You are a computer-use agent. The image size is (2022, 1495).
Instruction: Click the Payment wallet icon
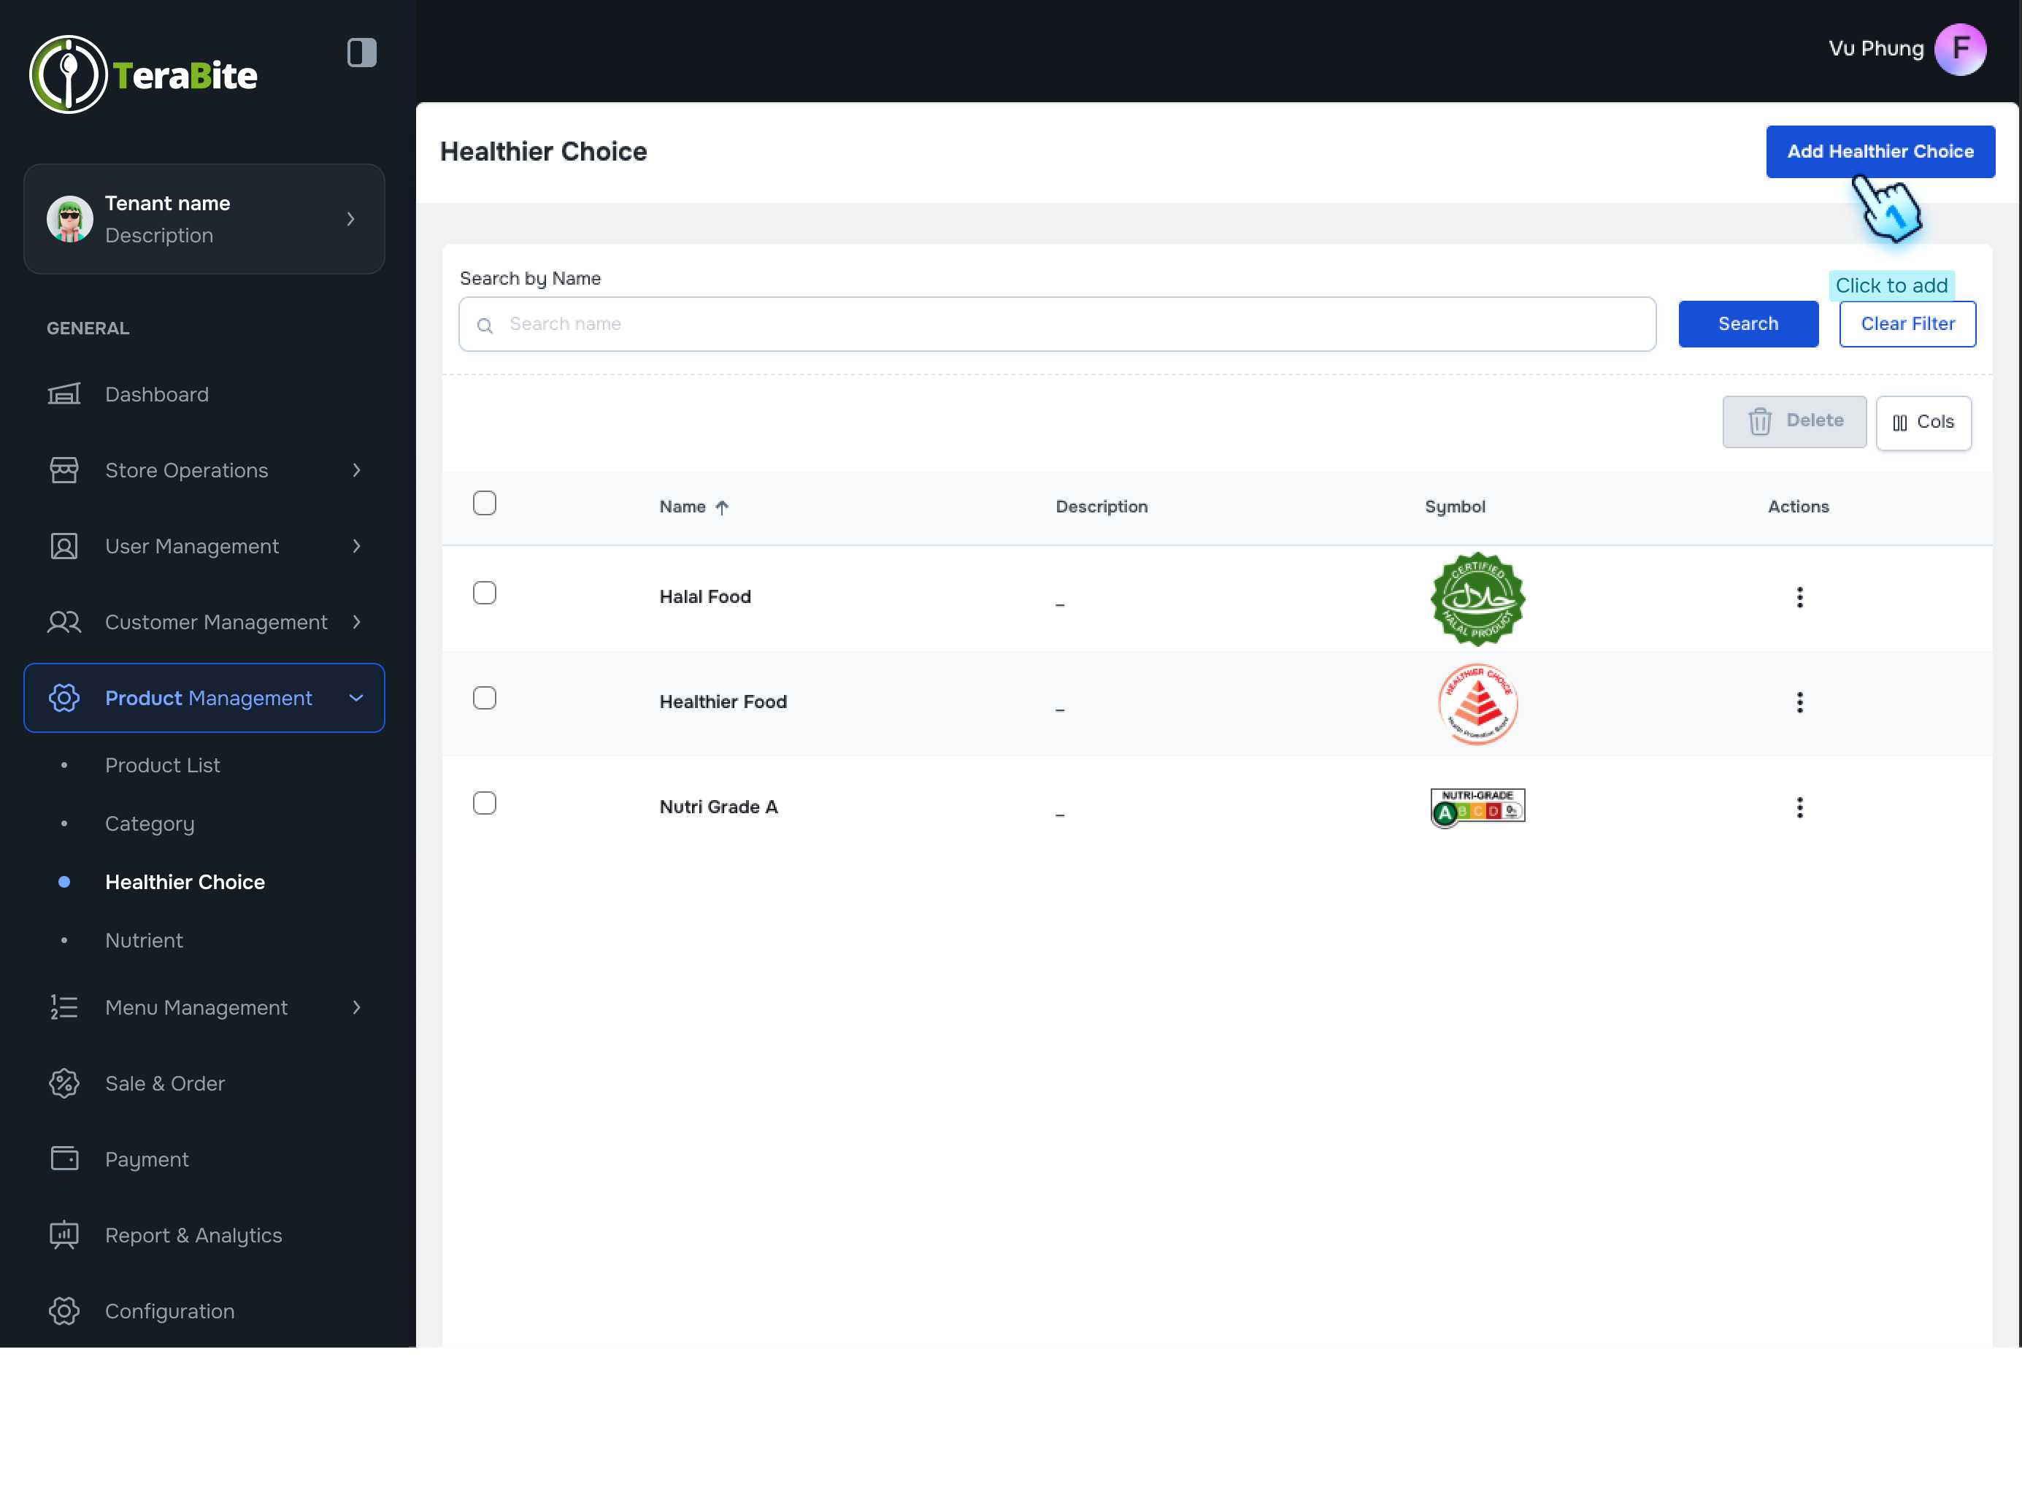tap(64, 1159)
